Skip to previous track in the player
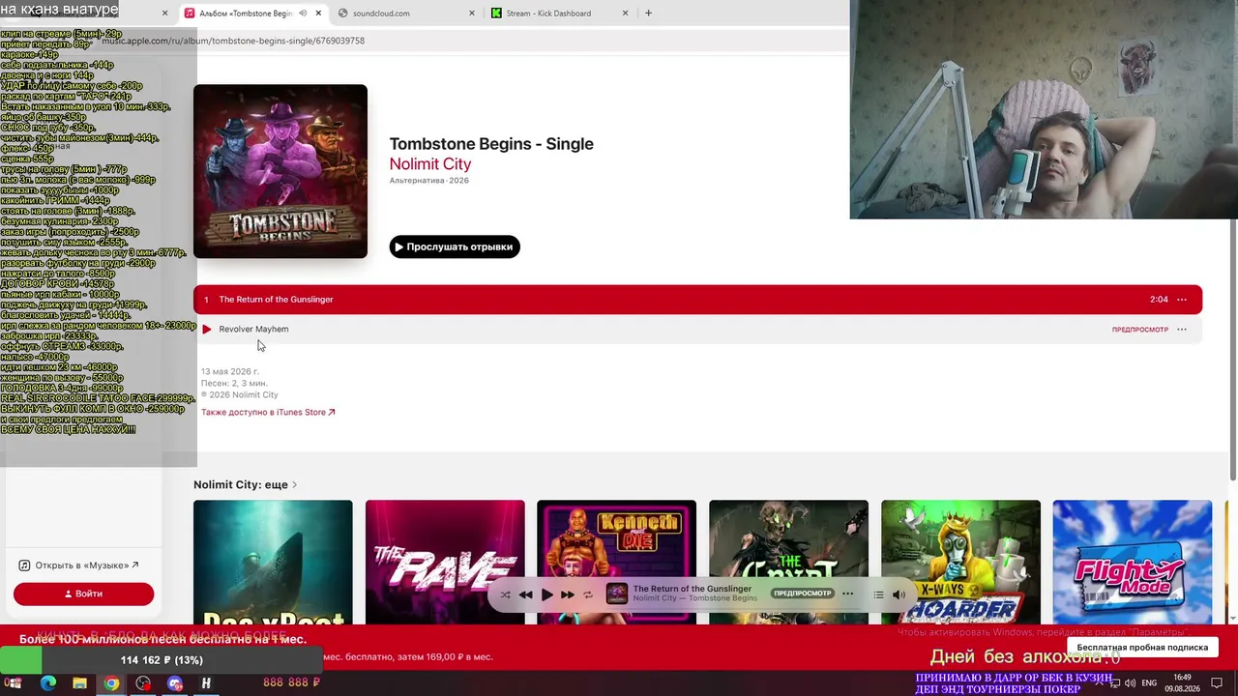 coord(525,594)
